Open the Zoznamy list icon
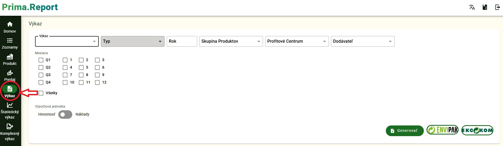503x146 pixels. 10,41
